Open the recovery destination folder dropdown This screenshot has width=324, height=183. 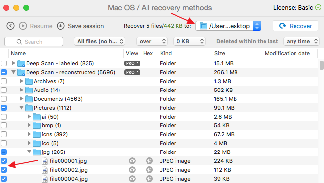228,26
